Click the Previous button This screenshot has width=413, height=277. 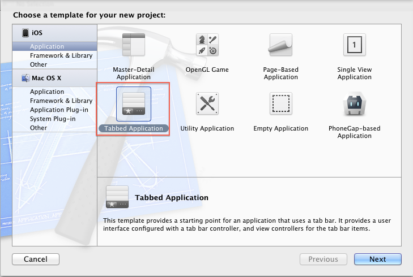[x=323, y=259]
